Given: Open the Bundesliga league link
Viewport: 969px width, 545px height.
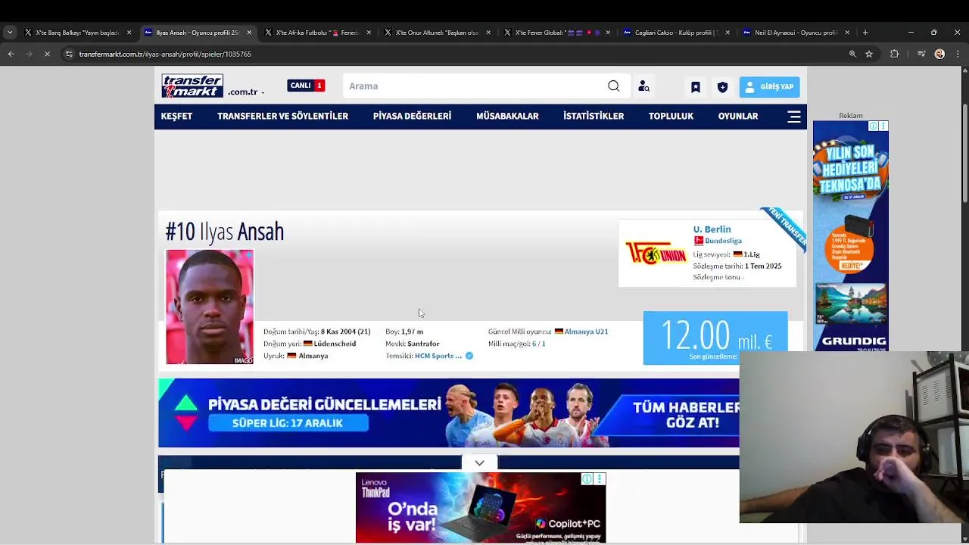Looking at the screenshot, I should click(x=723, y=241).
